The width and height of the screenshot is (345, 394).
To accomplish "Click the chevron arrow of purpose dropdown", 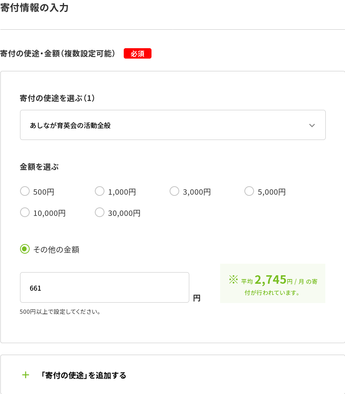I will coord(312,125).
